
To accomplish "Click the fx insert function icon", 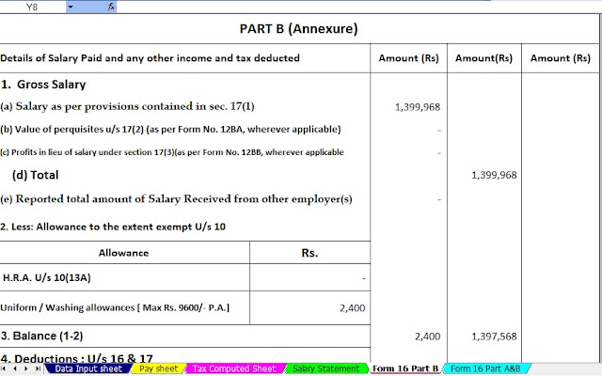I will (111, 7).
